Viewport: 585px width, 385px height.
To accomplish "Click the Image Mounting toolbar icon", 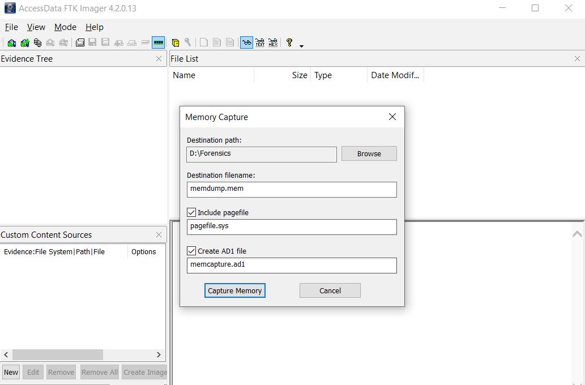I will (x=36, y=42).
